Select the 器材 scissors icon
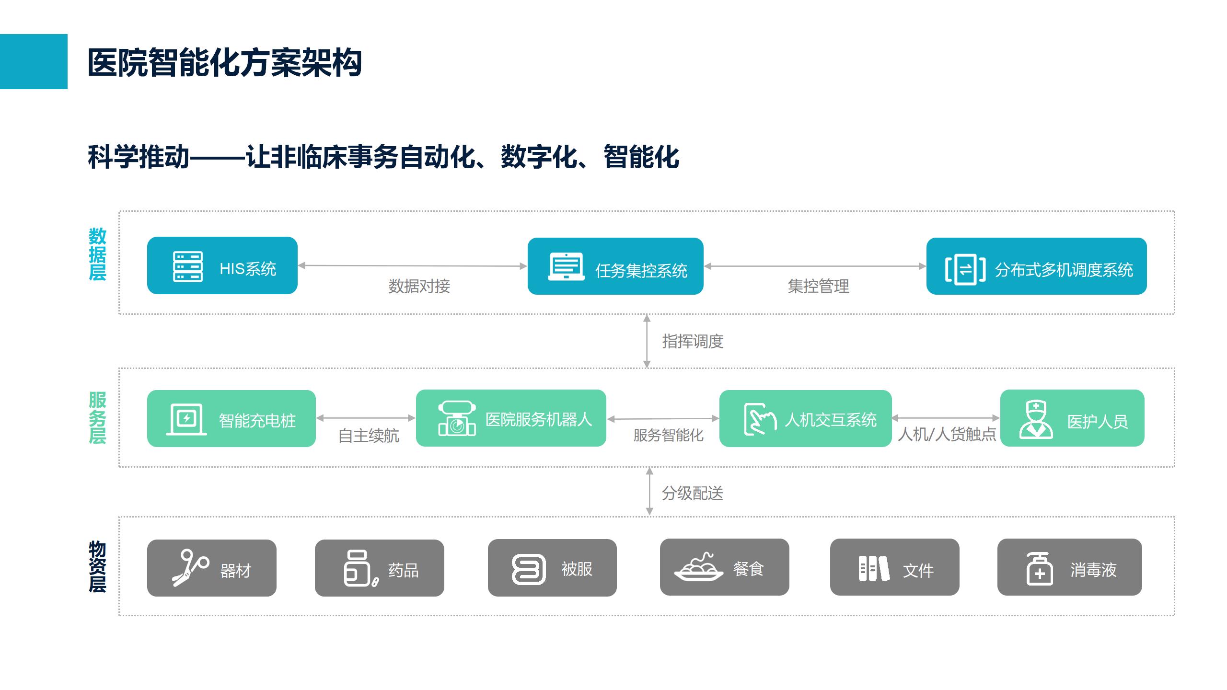1227x690 pixels. point(190,568)
